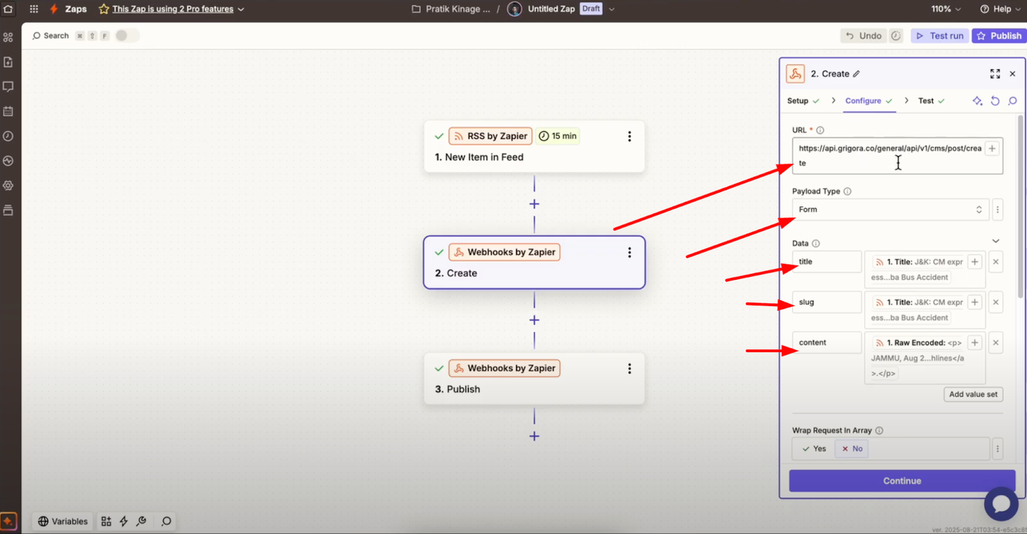Open the Pratik Kinage folder breadcrumb

coord(451,10)
